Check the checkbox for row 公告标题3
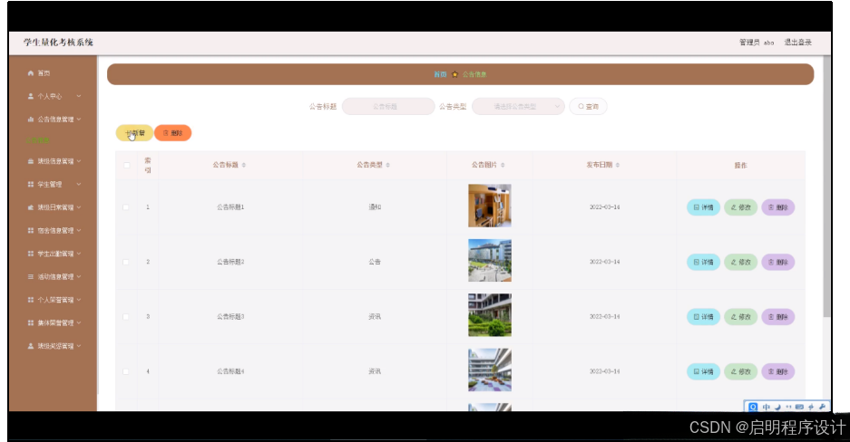Screen dimensions: 850x442 pyautogui.click(x=126, y=316)
